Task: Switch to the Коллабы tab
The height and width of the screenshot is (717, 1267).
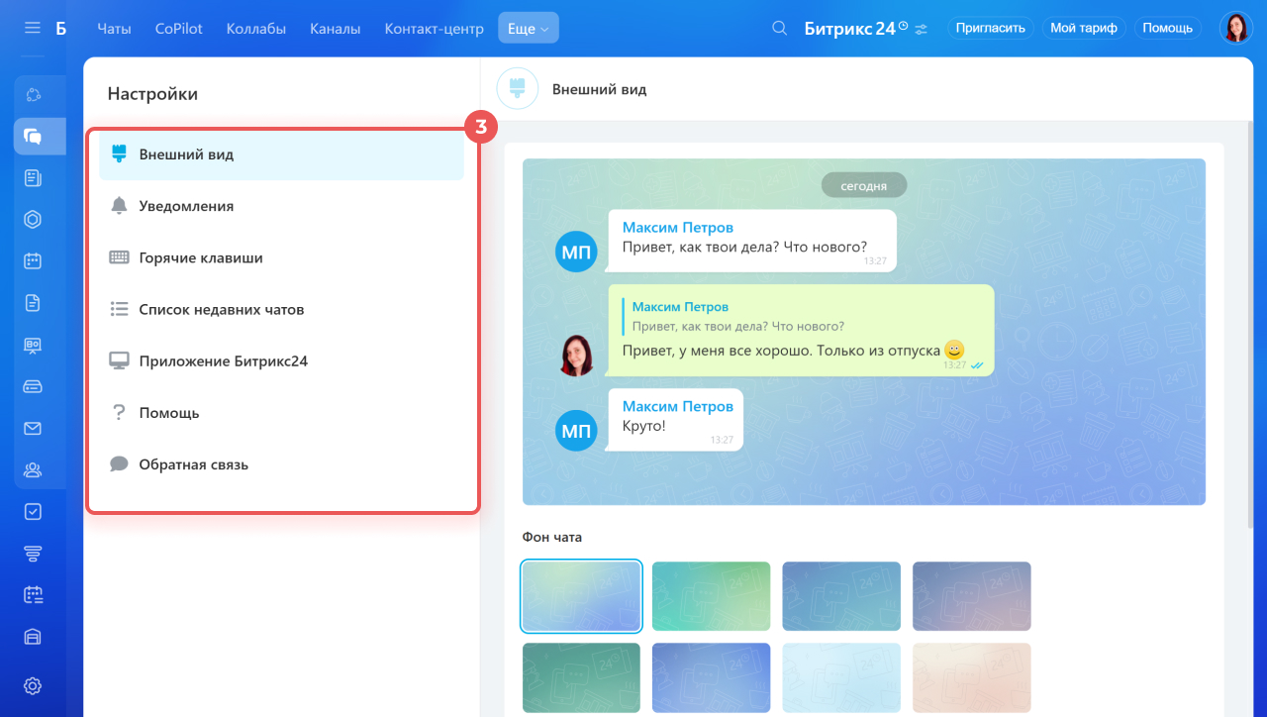Action: click(x=256, y=29)
